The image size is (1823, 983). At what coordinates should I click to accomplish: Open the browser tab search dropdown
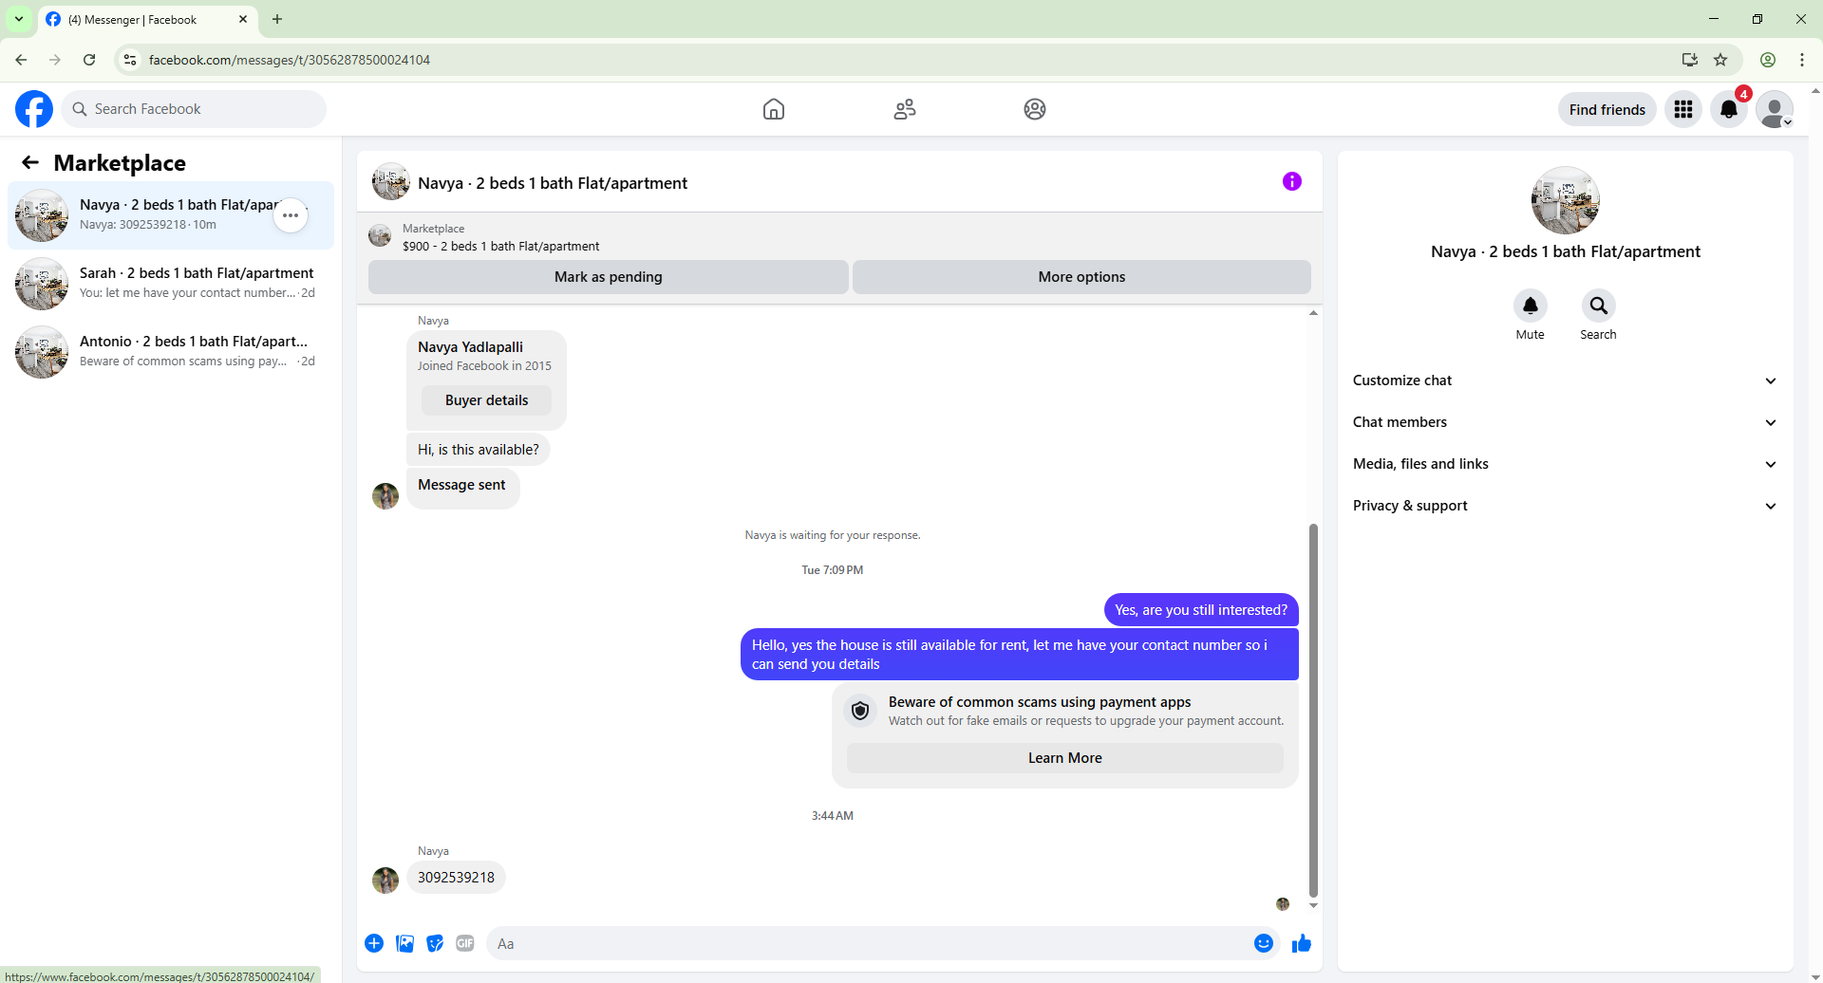[x=19, y=19]
